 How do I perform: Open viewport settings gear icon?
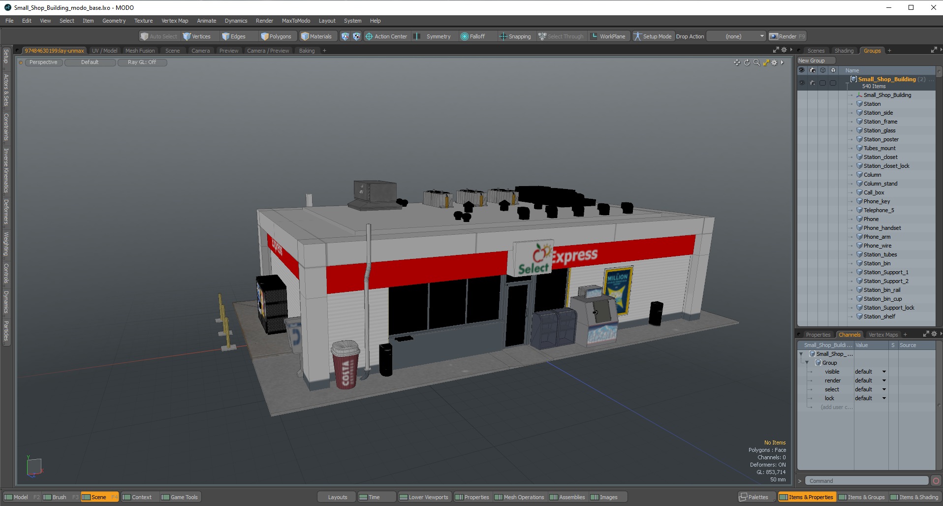(x=774, y=63)
